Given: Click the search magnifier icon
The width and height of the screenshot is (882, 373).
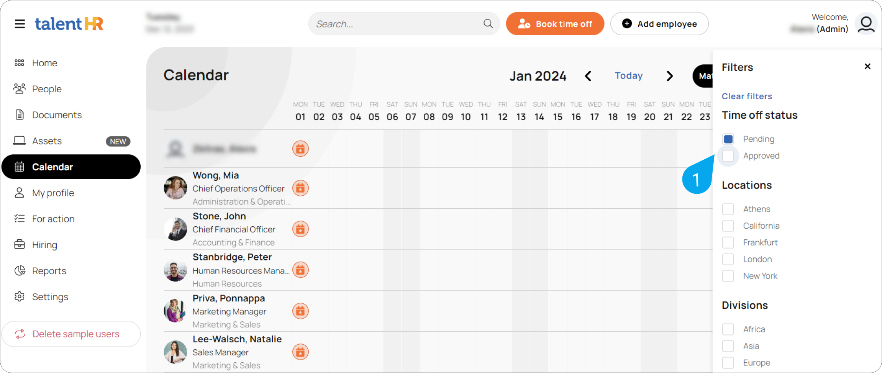Looking at the screenshot, I should pyautogui.click(x=488, y=24).
